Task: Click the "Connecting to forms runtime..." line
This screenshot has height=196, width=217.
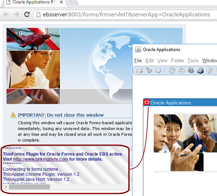Action: (32, 169)
